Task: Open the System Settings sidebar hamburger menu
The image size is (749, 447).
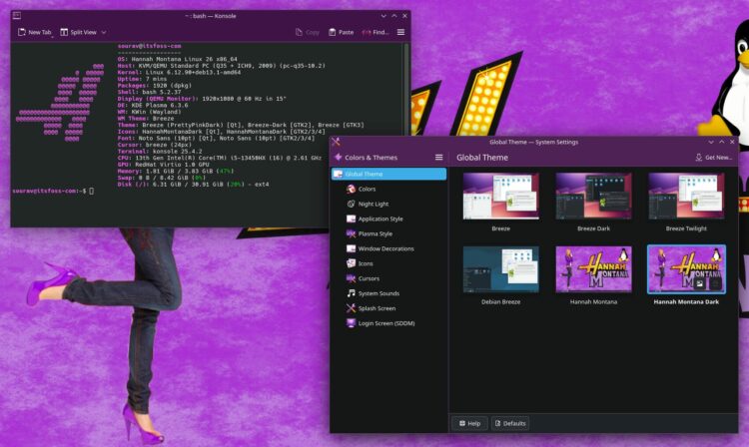Action: [x=438, y=158]
